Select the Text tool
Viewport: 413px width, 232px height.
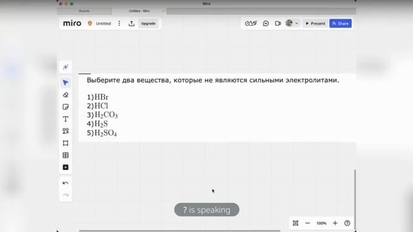[x=66, y=119]
